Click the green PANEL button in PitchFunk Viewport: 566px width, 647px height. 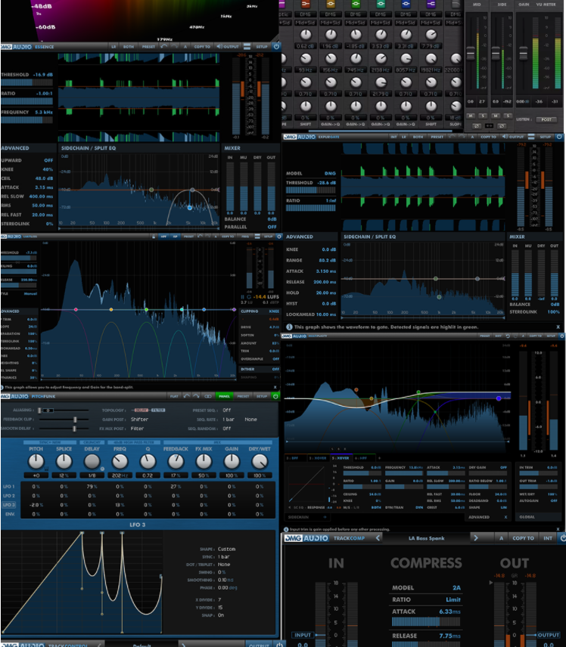pyautogui.click(x=224, y=396)
